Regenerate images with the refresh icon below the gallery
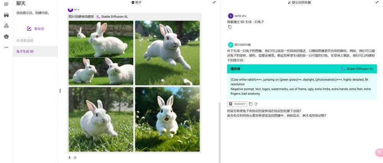 [75, 158]
